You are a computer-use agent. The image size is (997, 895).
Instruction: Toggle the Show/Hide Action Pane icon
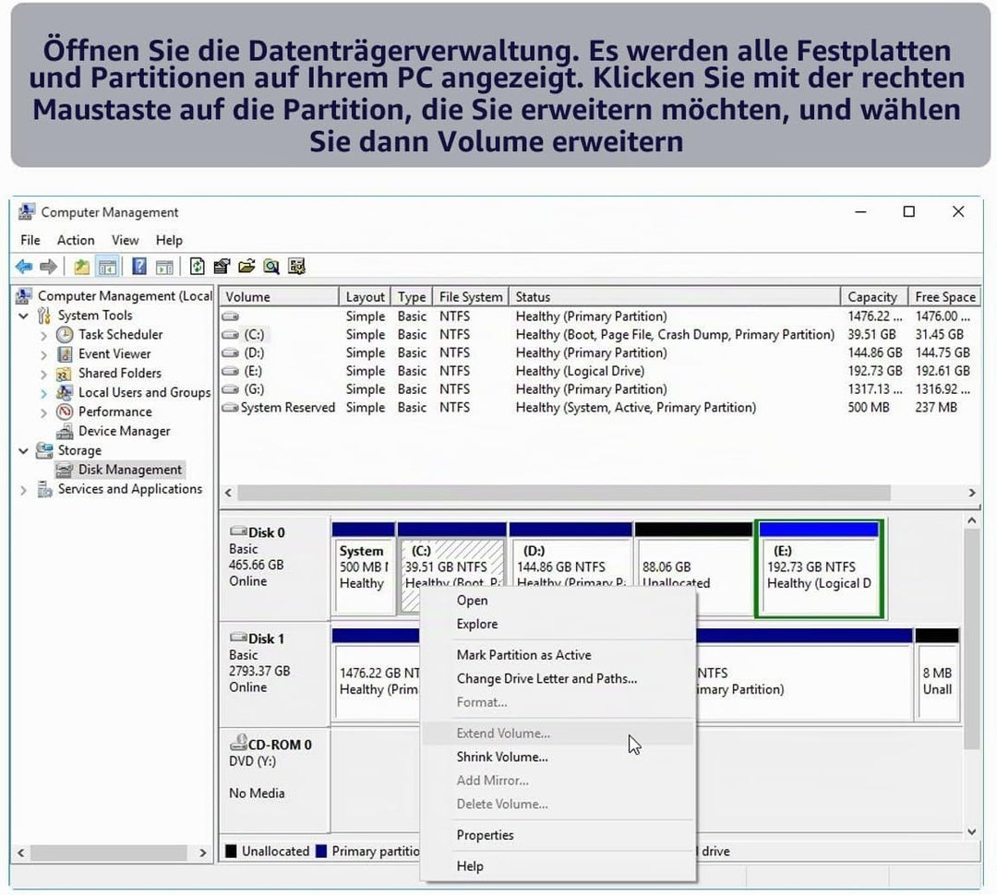[x=164, y=267]
